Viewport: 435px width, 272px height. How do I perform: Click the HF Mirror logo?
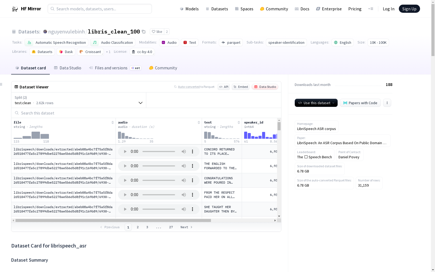point(26,9)
